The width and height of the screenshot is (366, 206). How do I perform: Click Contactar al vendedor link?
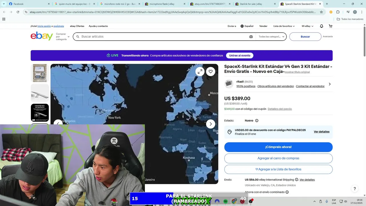pyautogui.click(x=310, y=86)
